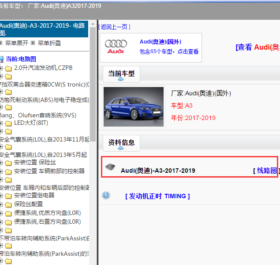Click folder icon of 保险丝配置
280x265 pixels.
pyautogui.click(x=8, y=205)
